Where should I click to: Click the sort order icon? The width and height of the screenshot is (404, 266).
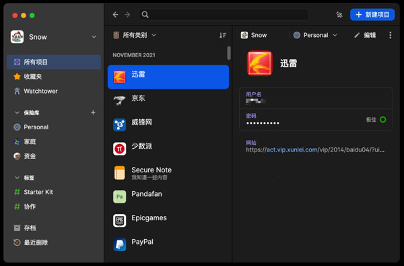pyautogui.click(x=223, y=35)
